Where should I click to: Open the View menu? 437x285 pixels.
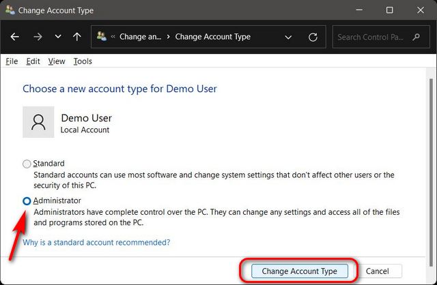click(57, 61)
